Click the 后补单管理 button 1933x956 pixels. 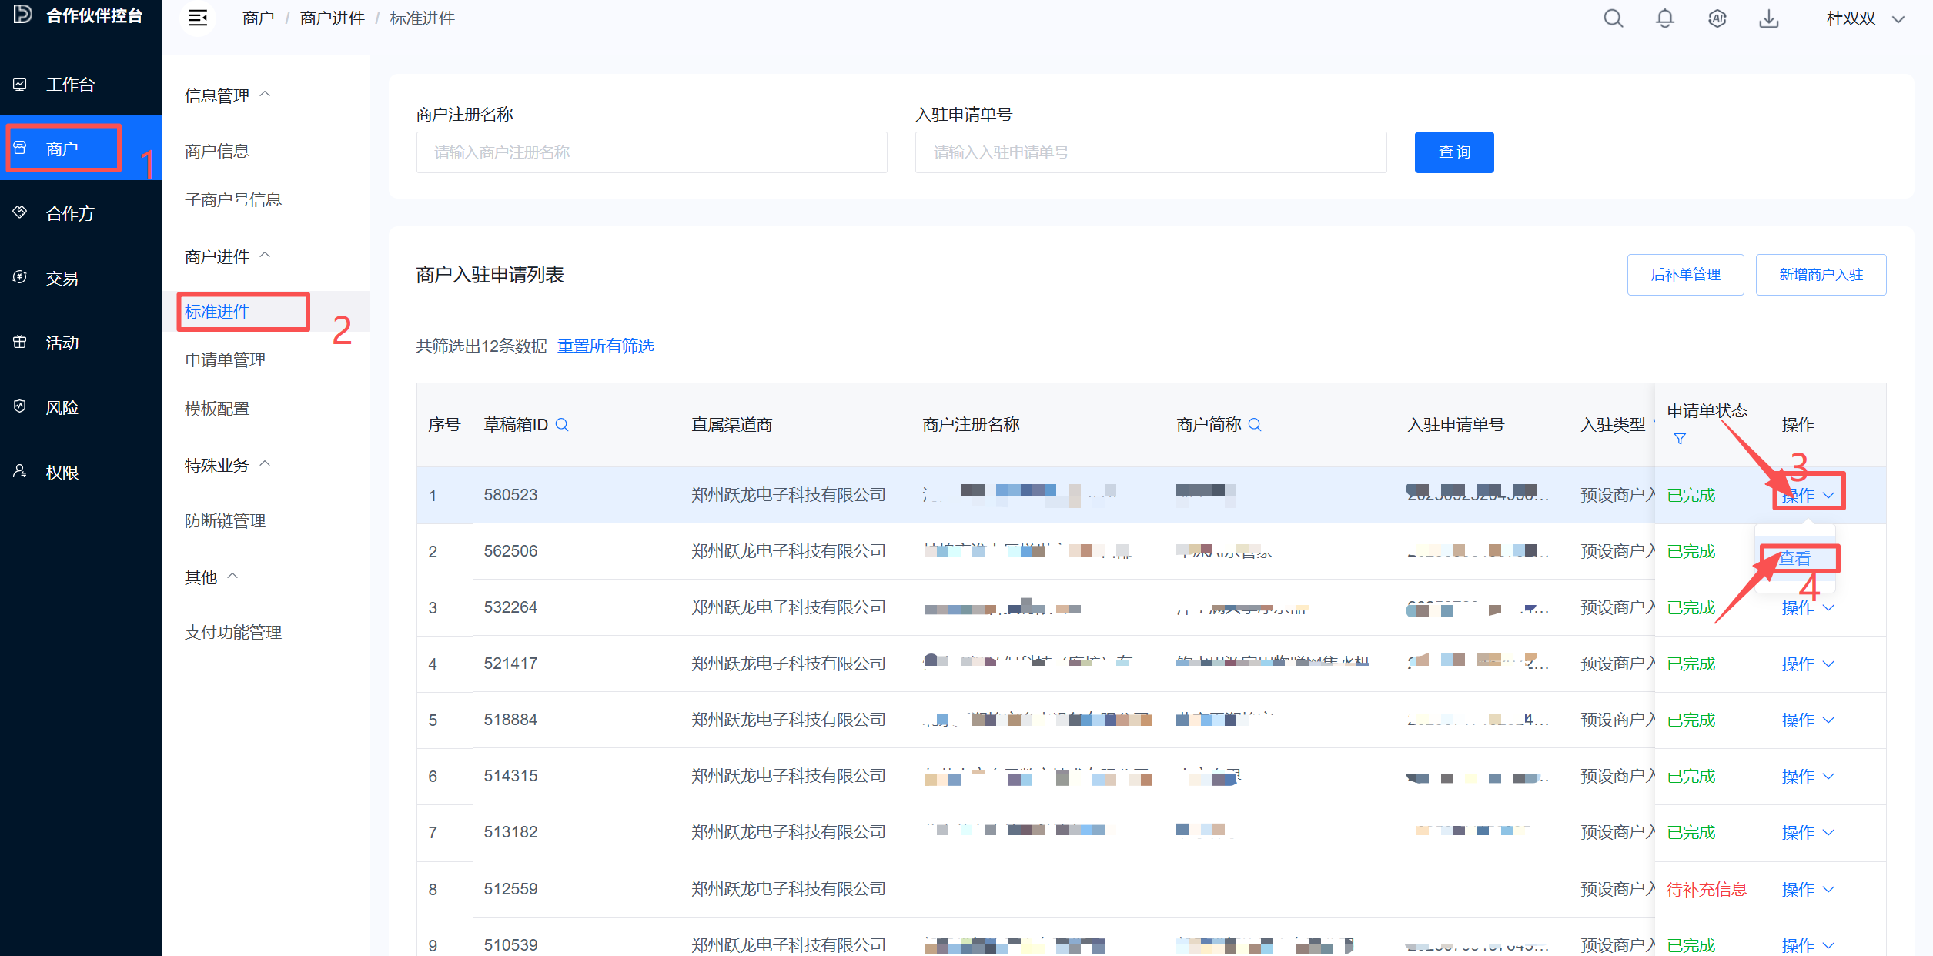tap(1686, 275)
